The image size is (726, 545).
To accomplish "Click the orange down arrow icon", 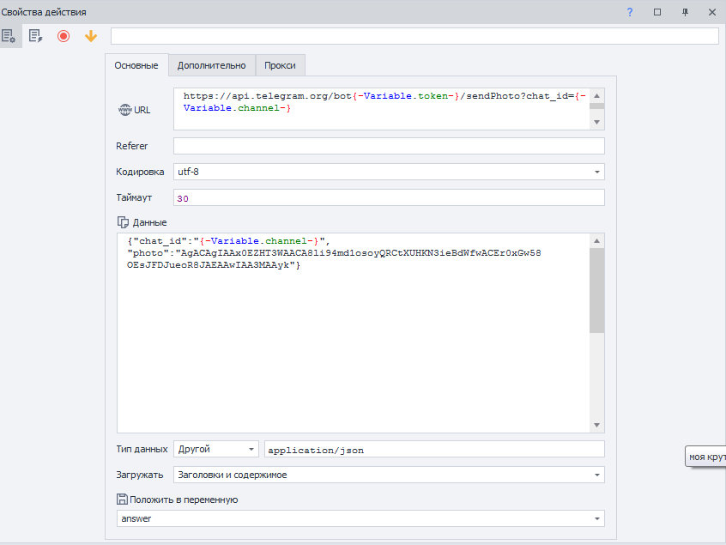I will [x=91, y=36].
